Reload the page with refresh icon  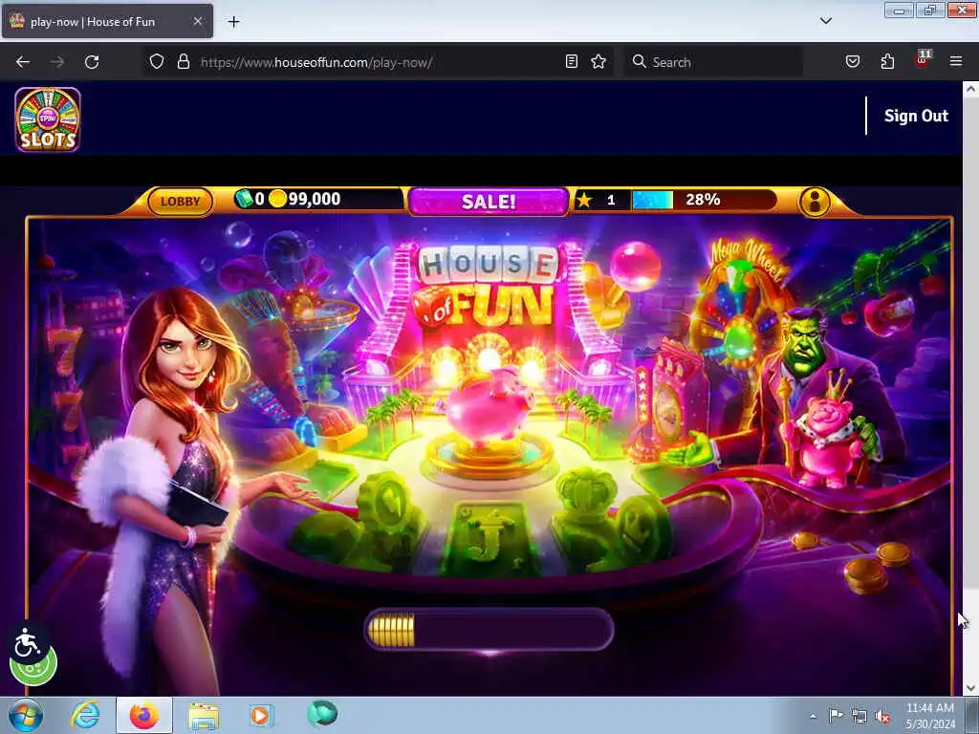(x=92, y=62)
